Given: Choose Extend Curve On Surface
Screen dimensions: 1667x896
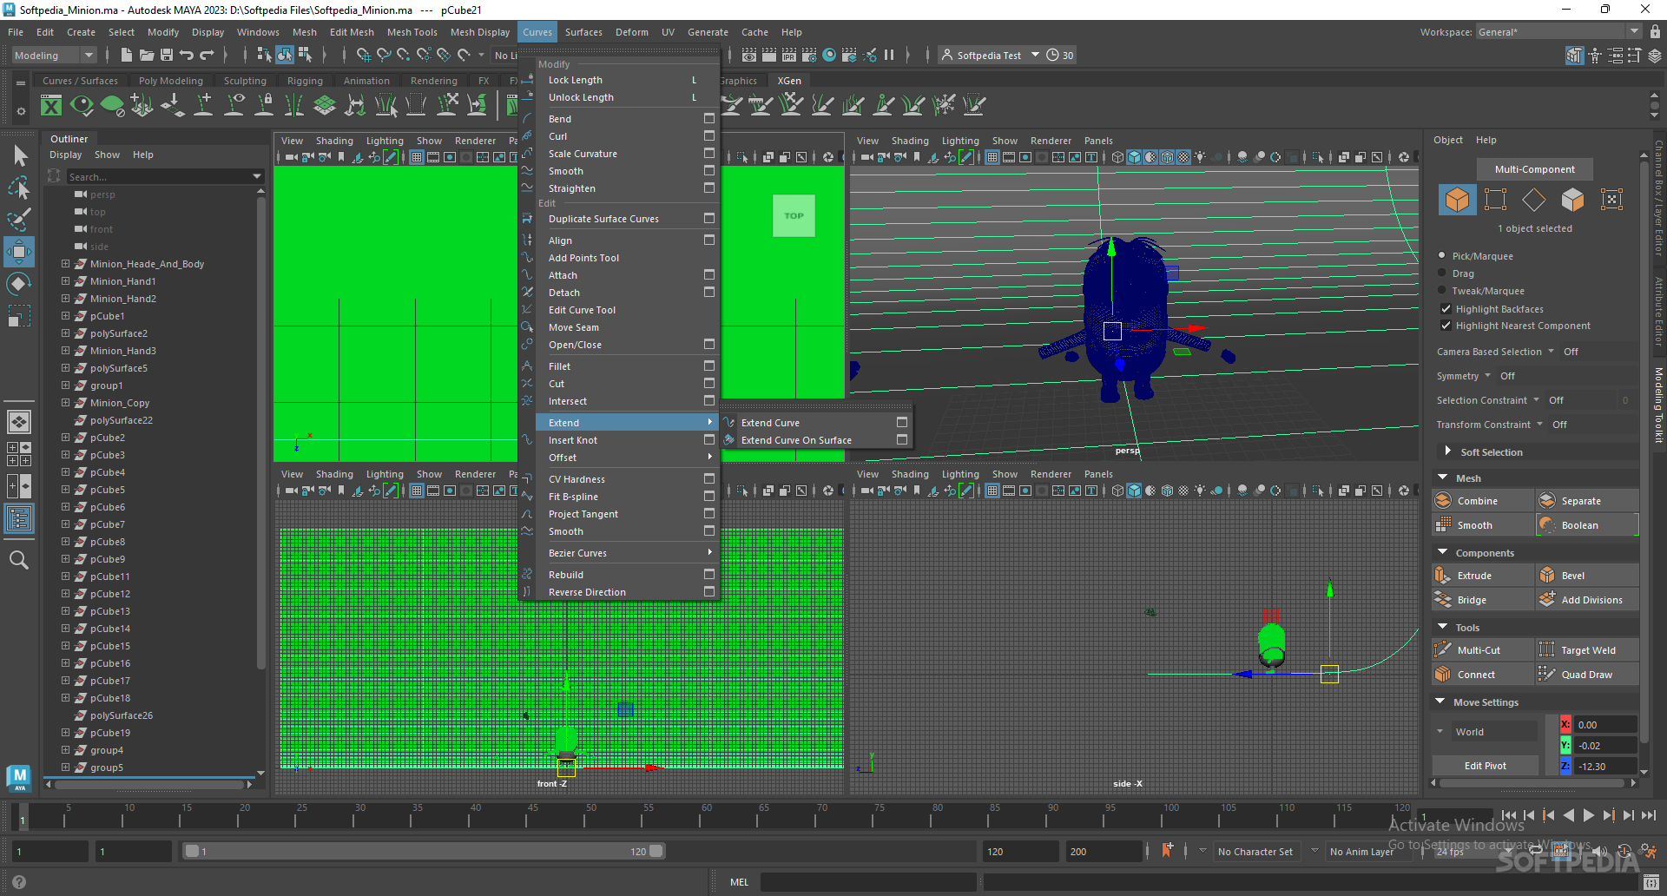Looking at the screenshot, I should coord(796,440).
